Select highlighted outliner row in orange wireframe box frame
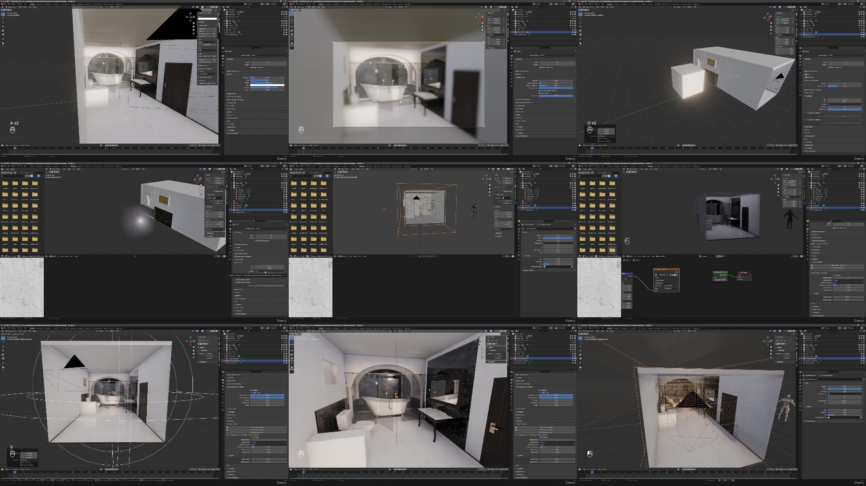Image resolution: width=866 pixels, height=486 pixels. tap(547, 208)
